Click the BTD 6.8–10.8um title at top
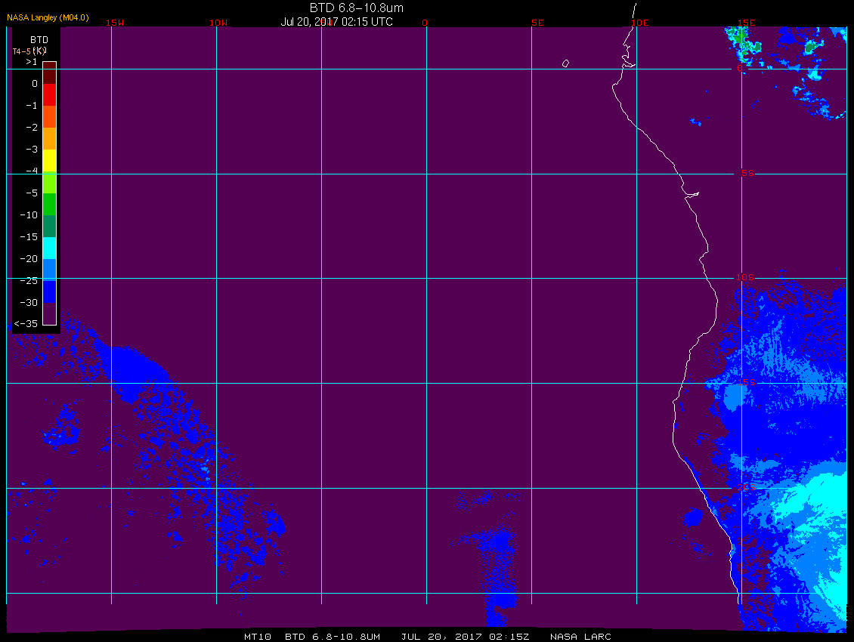 pyautogui.click(x=357, y=8)
